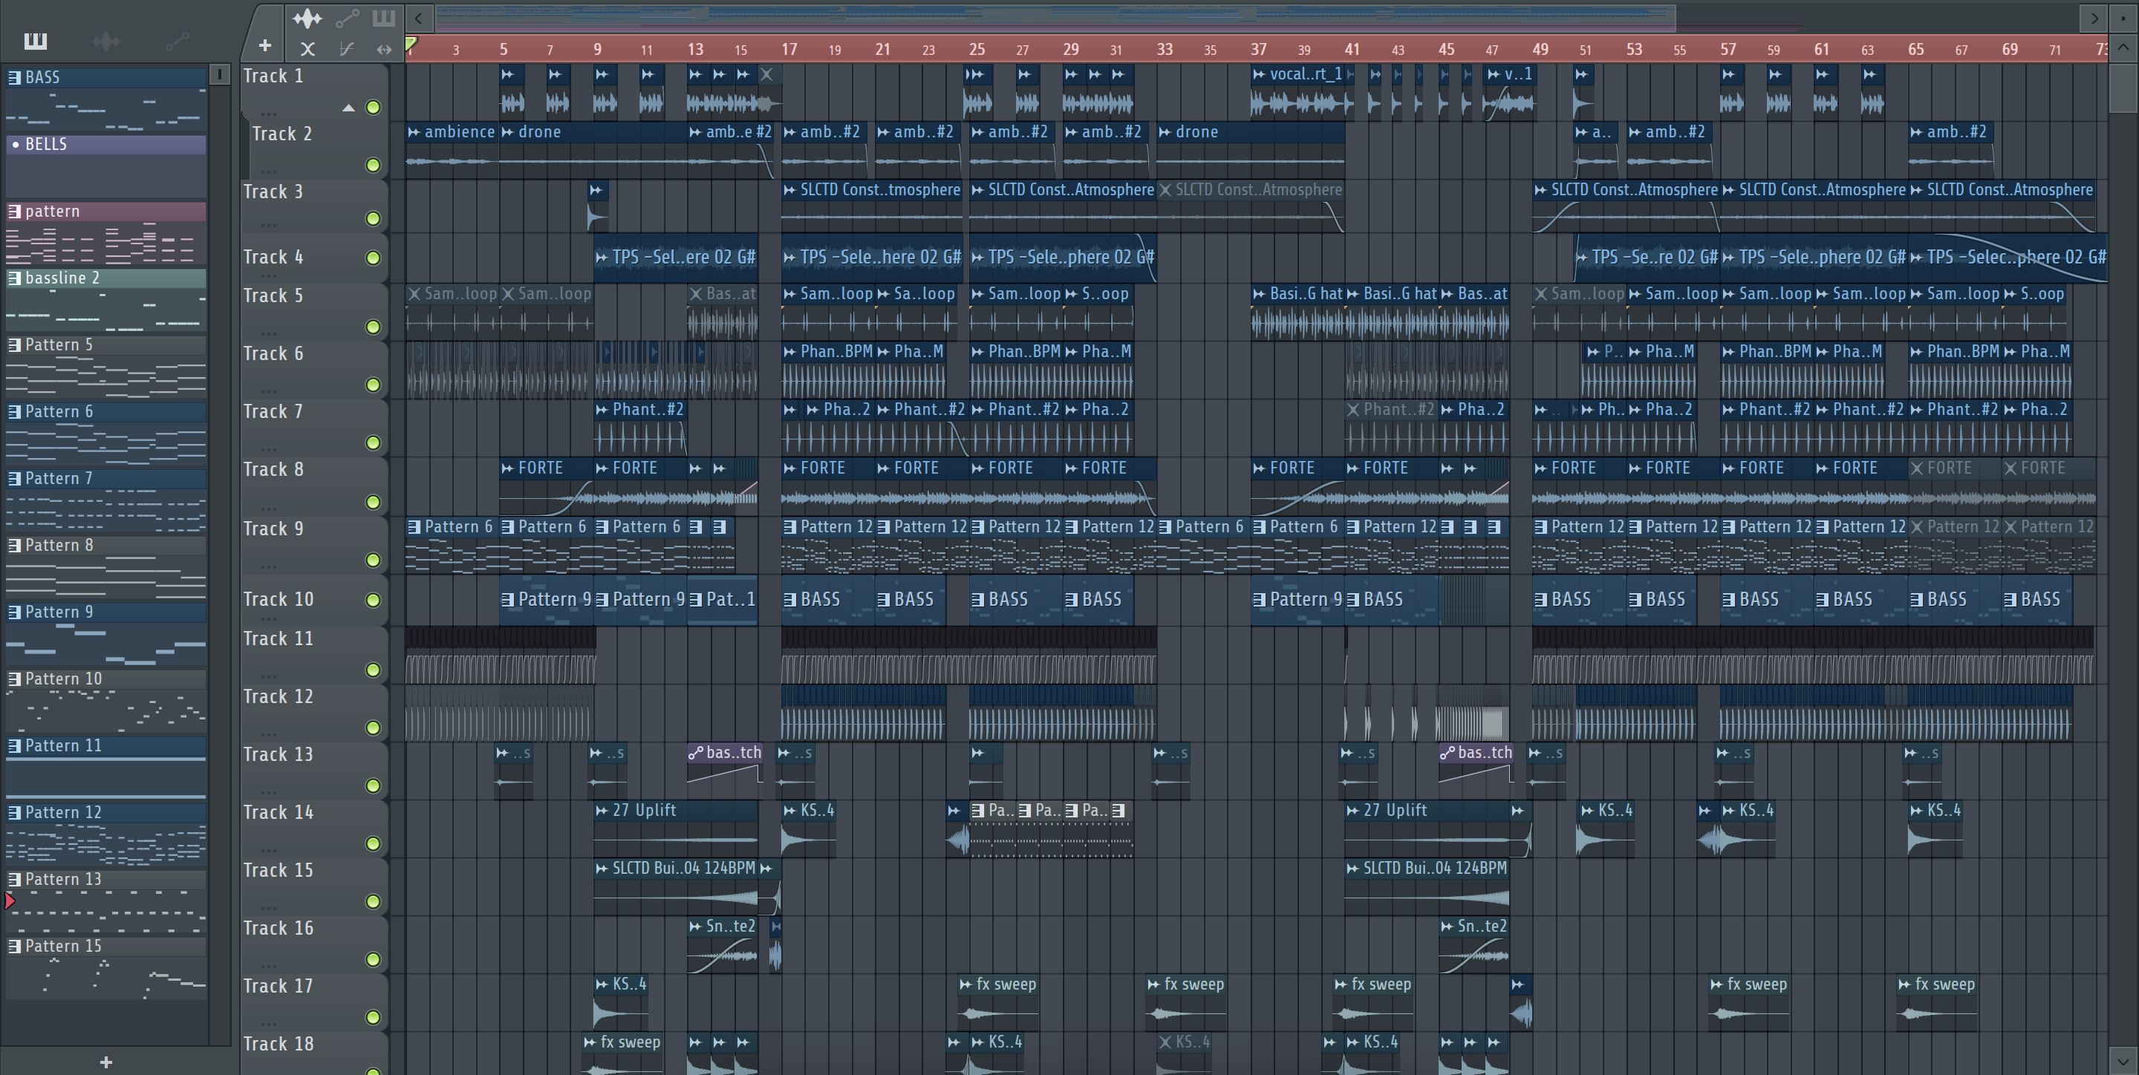Image resolution: width=2139 pixels, height=1075 pixels.
Task: Show patterns in the picker panel
Action: [x=35, y=41]
